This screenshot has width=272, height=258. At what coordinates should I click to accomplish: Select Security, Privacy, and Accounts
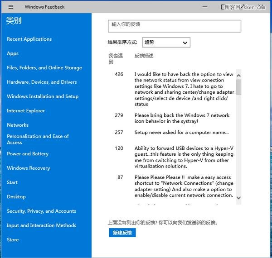tap(41, 211)
